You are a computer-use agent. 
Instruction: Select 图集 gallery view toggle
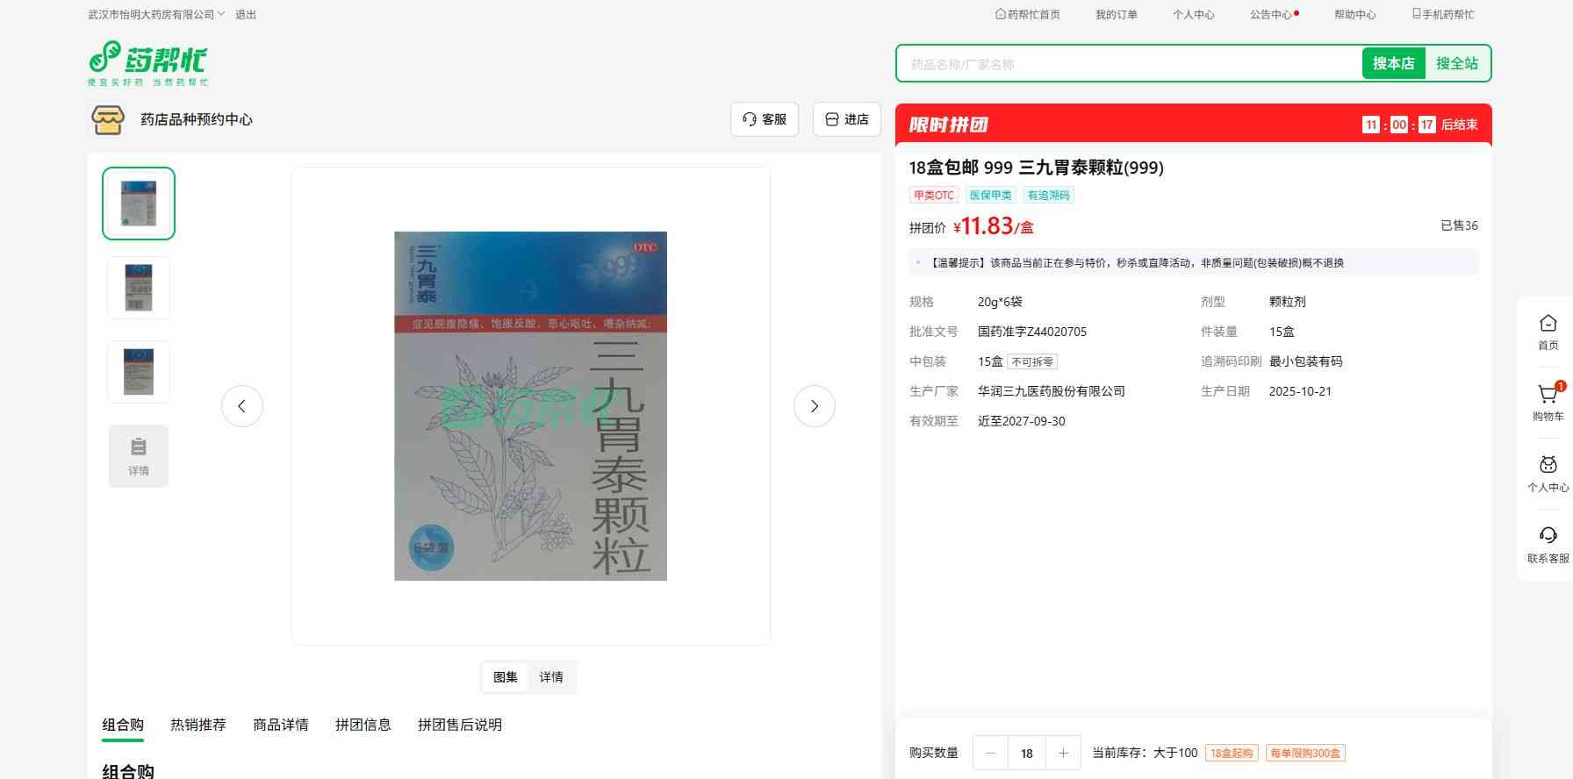pyautogui.click(x=506, y=677)
